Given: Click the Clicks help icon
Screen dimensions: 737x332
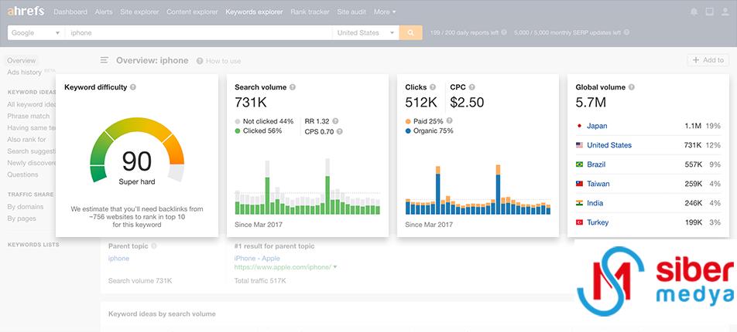Looking at the screenshot, I should click(433, 87).
